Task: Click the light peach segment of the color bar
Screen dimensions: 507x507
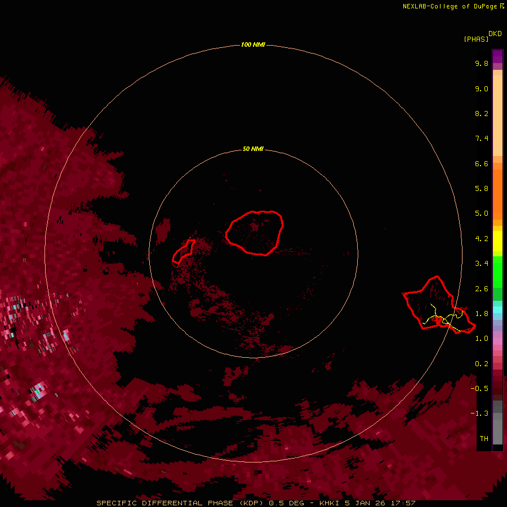Action: [497, 115]
